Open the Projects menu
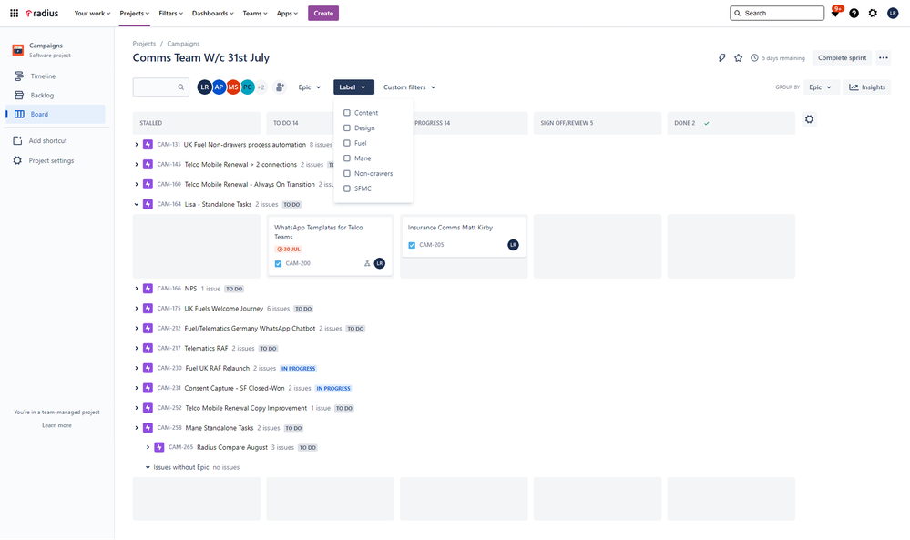 click(x=134, y=13)
